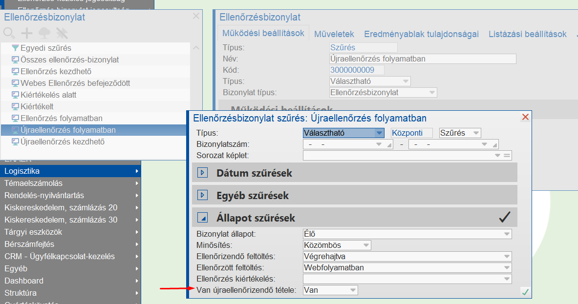
Task: Click the plus icon to add new filter
Action: [x=26, y=33]
